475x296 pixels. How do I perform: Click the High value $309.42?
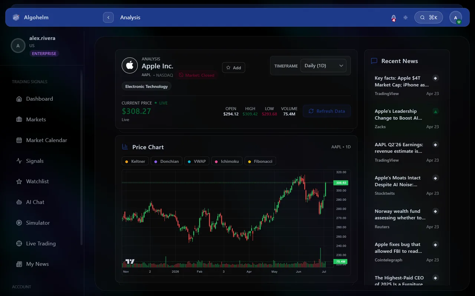[250, 114]
